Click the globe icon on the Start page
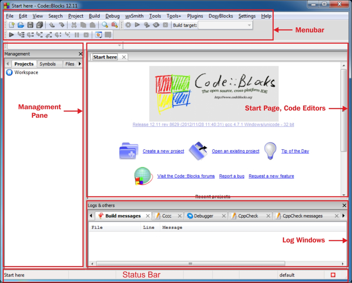This screenshot has height=283, width=352. (143, 176)
